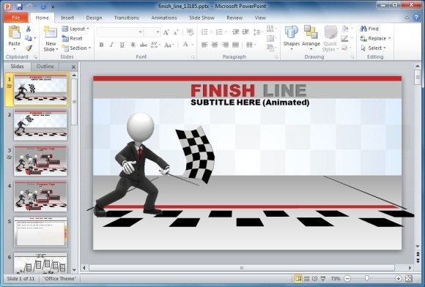Click the Shape Fill bucket icon
This screenshot has width=425, height=287.
pos(345,29)
